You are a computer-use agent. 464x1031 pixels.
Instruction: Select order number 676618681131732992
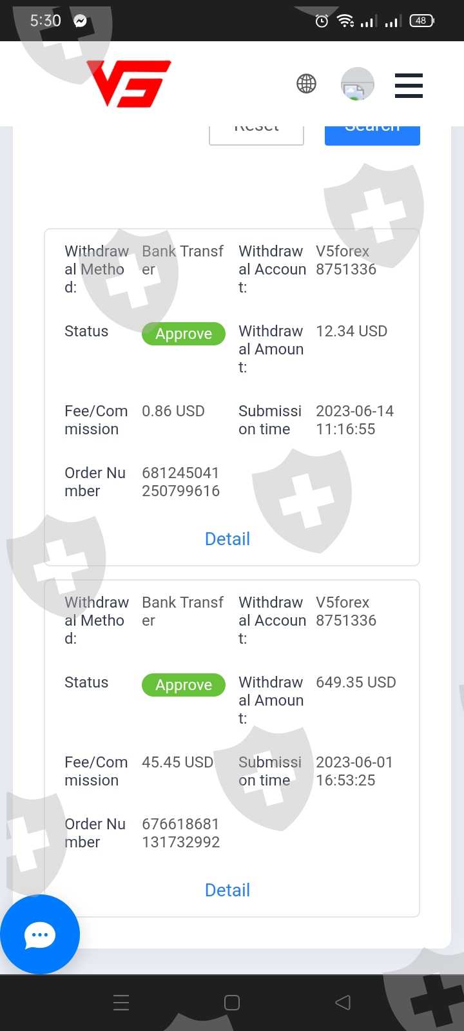pos(180,833)
